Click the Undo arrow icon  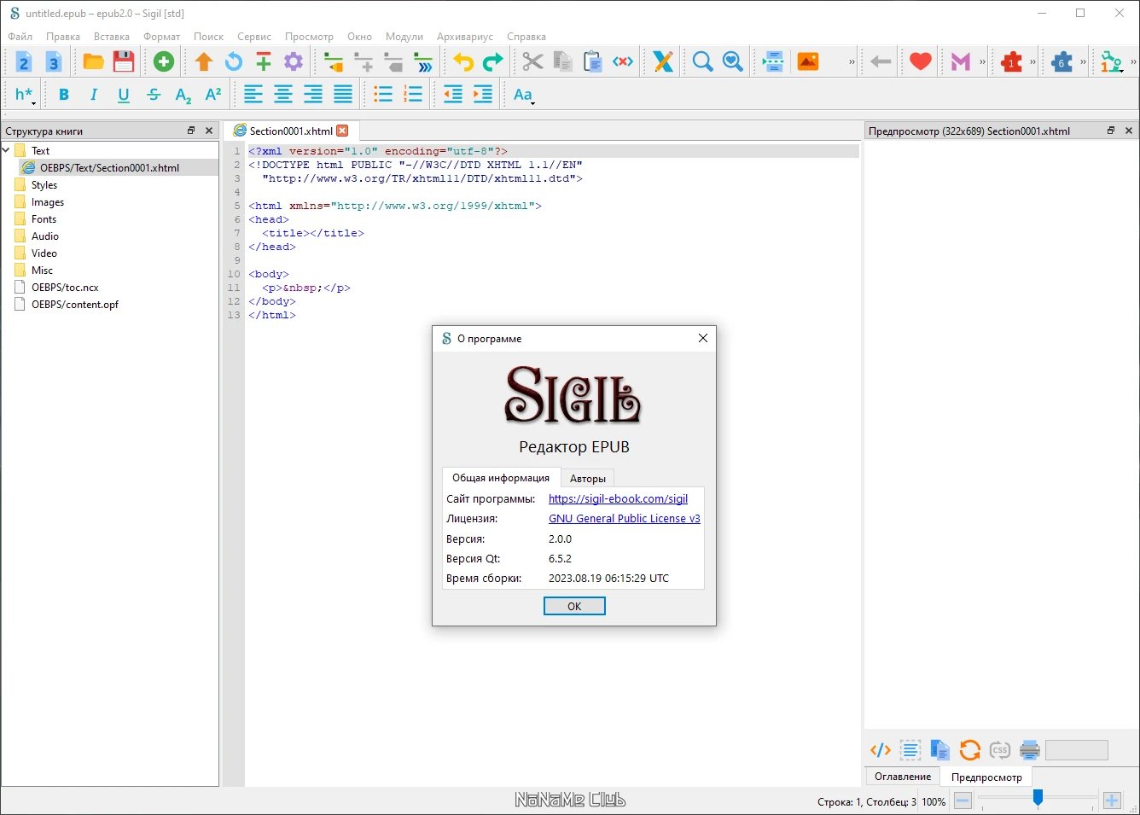(x=463, y=61)
